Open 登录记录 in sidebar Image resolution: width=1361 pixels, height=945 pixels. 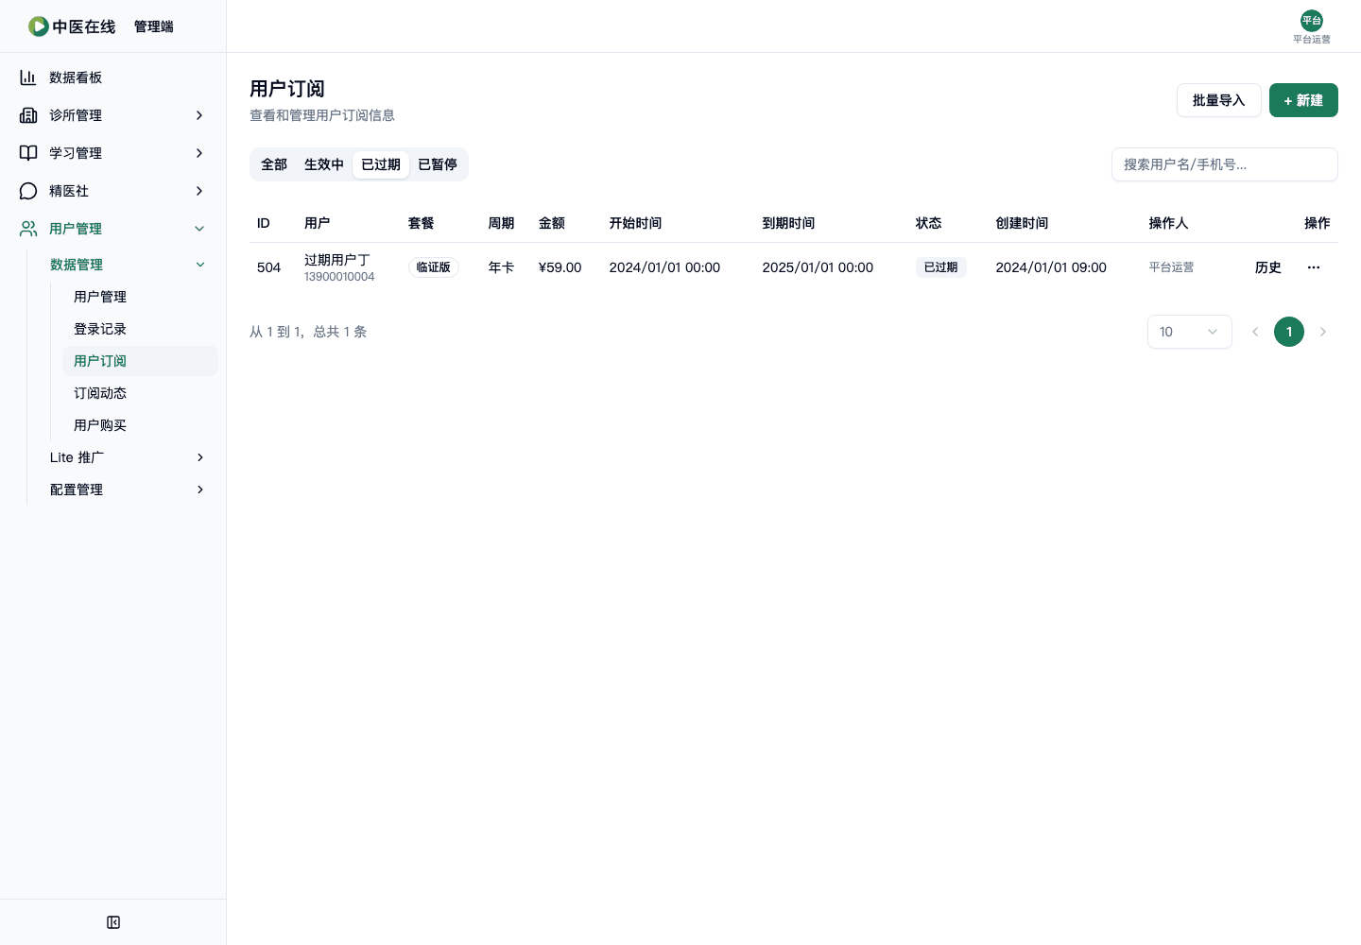(x=140, y=329)
